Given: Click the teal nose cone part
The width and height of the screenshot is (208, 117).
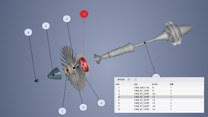Looking at the screenshot, I should pos(55,74).
